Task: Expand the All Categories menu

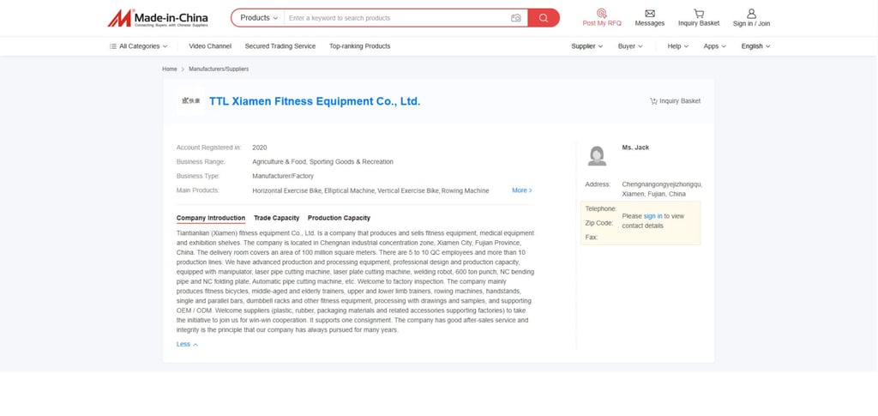Action: tap(138, 46)
